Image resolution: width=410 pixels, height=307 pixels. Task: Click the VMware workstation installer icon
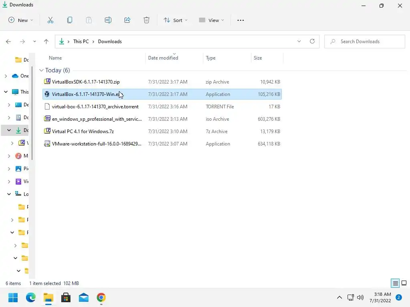pos(47,144)
